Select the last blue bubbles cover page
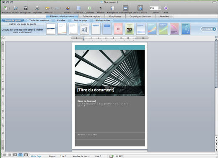This screenshot has height=158, width=218. coord(186,29)
